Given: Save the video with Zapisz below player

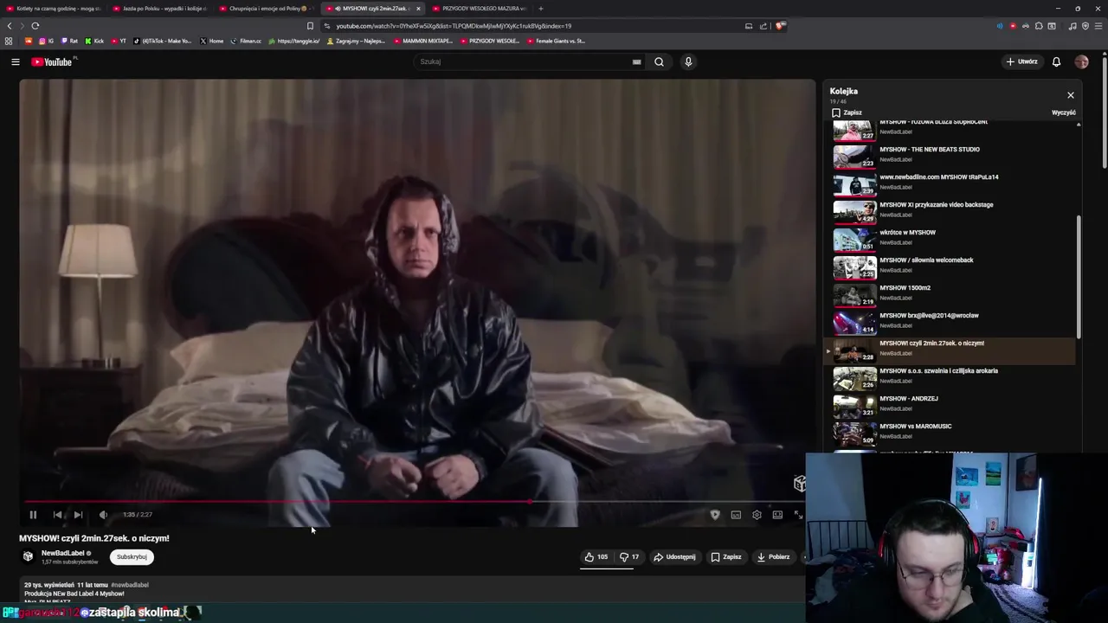Looking at the screenshot, I should pos(726,557).
